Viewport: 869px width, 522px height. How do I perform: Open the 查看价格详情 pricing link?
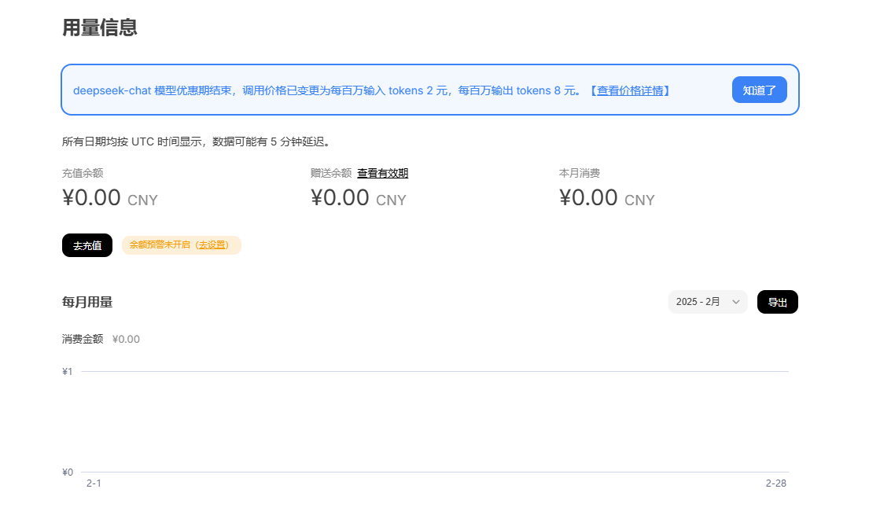pyautogui.click(x=629, y=90)
